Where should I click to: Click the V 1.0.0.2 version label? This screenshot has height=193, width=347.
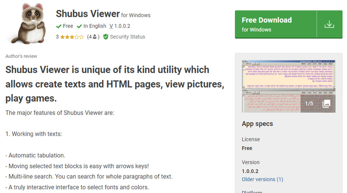click(x=120, y=26)
